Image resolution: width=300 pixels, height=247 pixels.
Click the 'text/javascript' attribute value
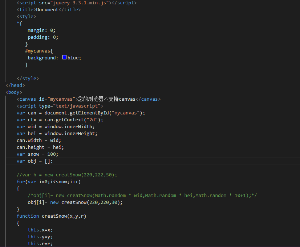click(77, 106)
